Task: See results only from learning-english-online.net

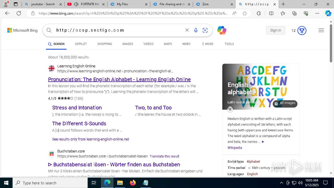Action: (x=91, y=139)
